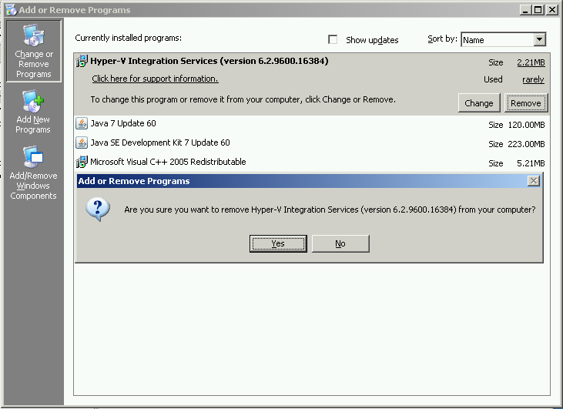Click the Hyper-V Integration Services program icon
Screen dimensions: 563x409
click(x=82, y=62)
